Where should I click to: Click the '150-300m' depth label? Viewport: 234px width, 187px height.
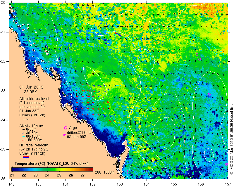tap(34, 140)
